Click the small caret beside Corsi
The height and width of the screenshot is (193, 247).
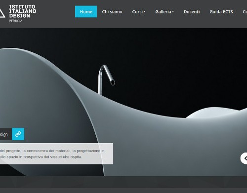[145, 12]
